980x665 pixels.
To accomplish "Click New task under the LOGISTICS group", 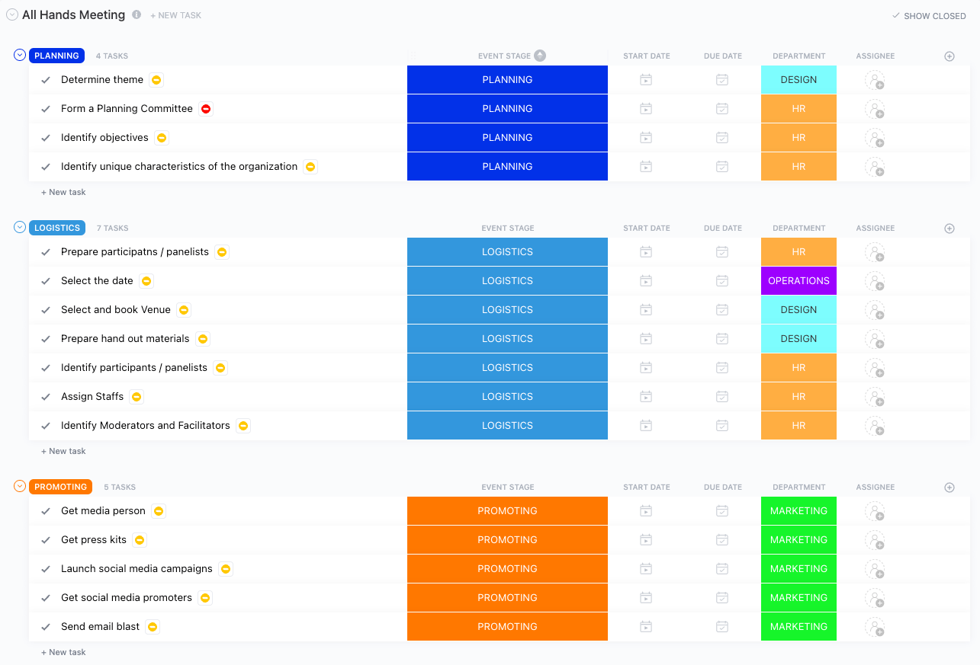I will click(x=63, y=450).
